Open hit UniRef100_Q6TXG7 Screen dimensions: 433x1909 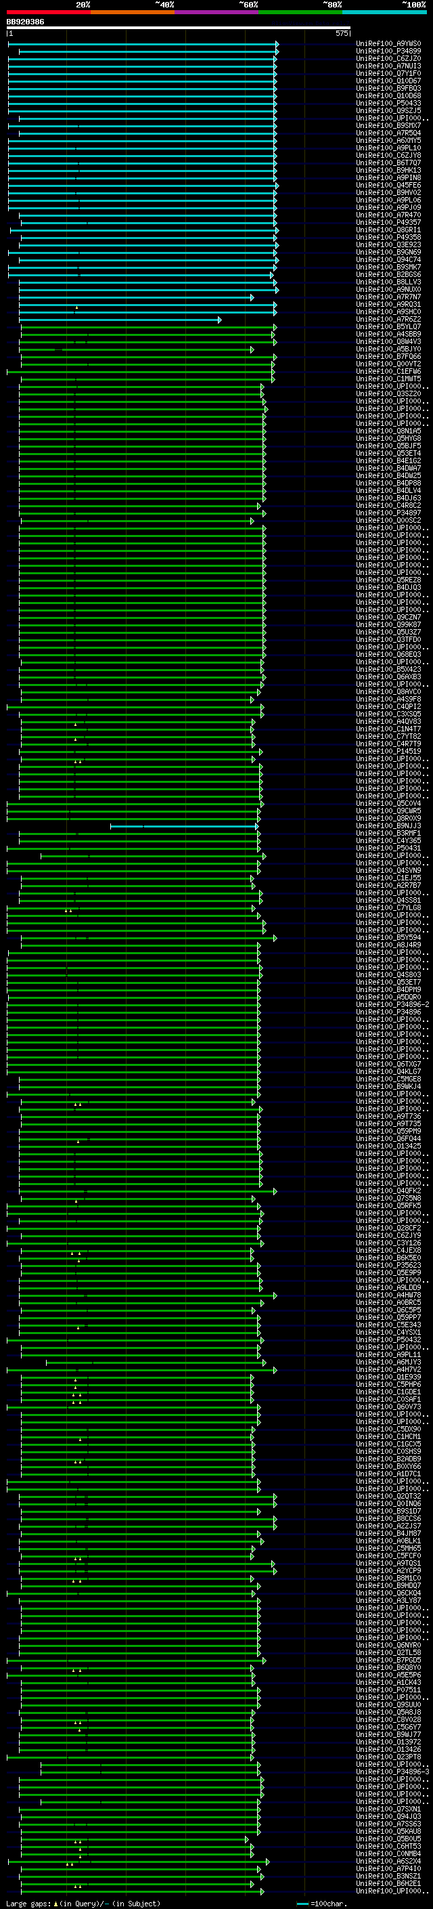click(388, 1064)
